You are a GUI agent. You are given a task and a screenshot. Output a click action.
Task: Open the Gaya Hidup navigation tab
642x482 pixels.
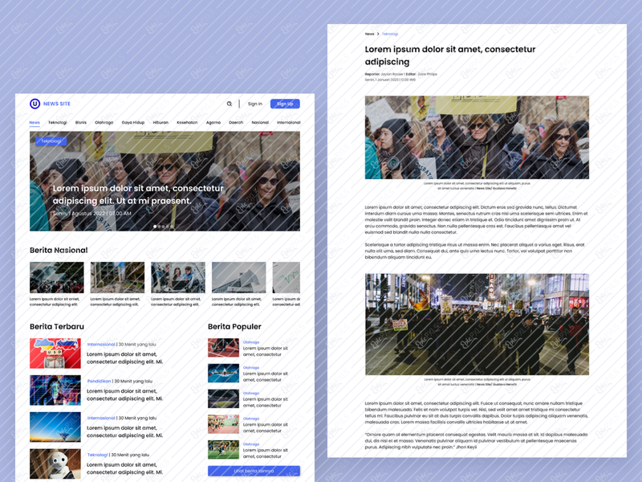(133, 122)
